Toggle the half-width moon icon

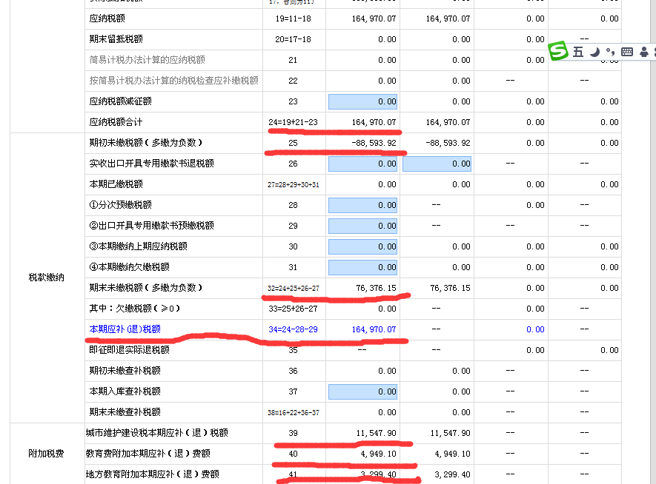(x=594, y=51)
